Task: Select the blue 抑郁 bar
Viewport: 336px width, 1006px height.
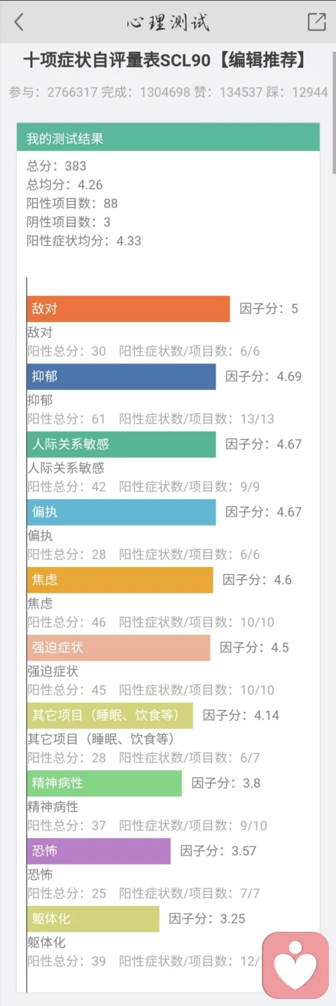Action: coord(121,377)
